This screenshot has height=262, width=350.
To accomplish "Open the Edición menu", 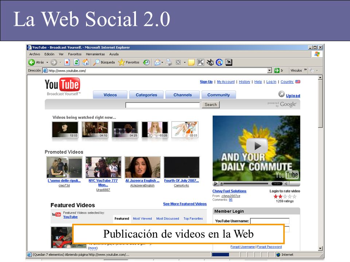I will pos(49,54).
